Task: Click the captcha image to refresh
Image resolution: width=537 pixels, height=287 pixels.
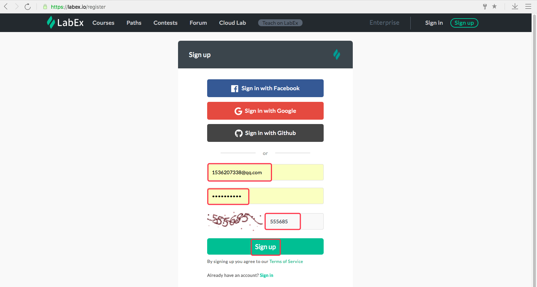Action: pos(235,221)
